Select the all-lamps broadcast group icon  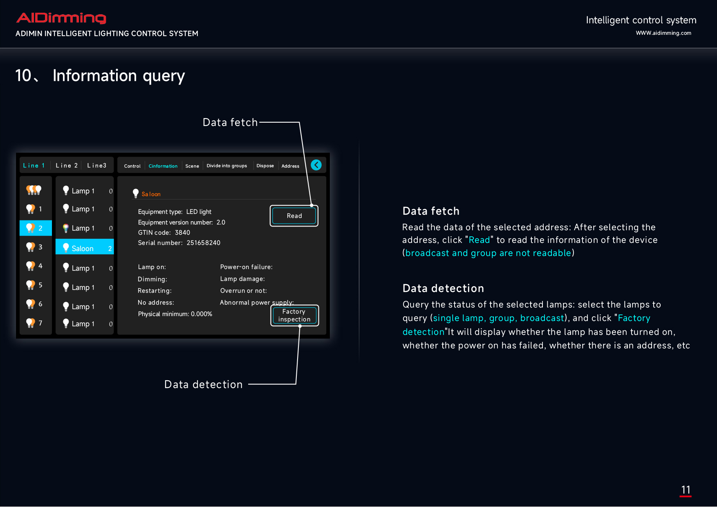point(34,190)
